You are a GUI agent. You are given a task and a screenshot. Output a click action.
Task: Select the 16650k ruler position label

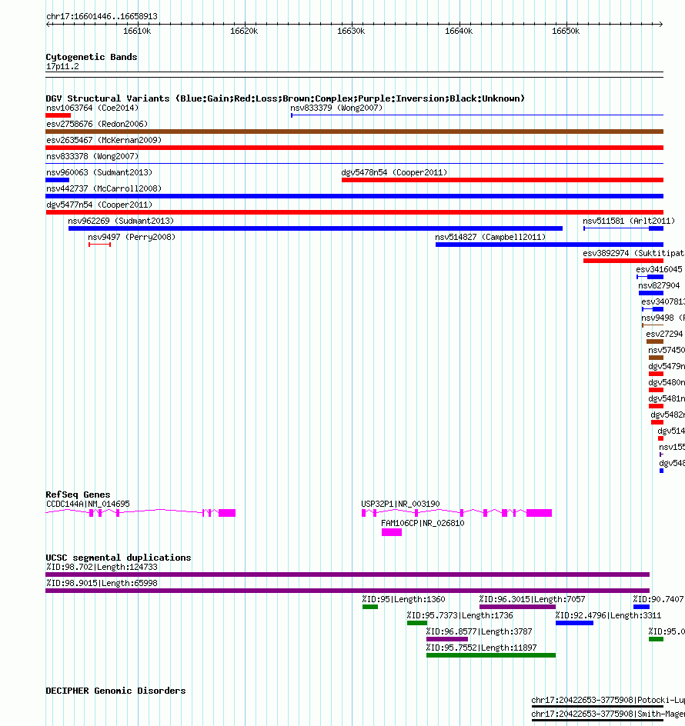[566, 31]
